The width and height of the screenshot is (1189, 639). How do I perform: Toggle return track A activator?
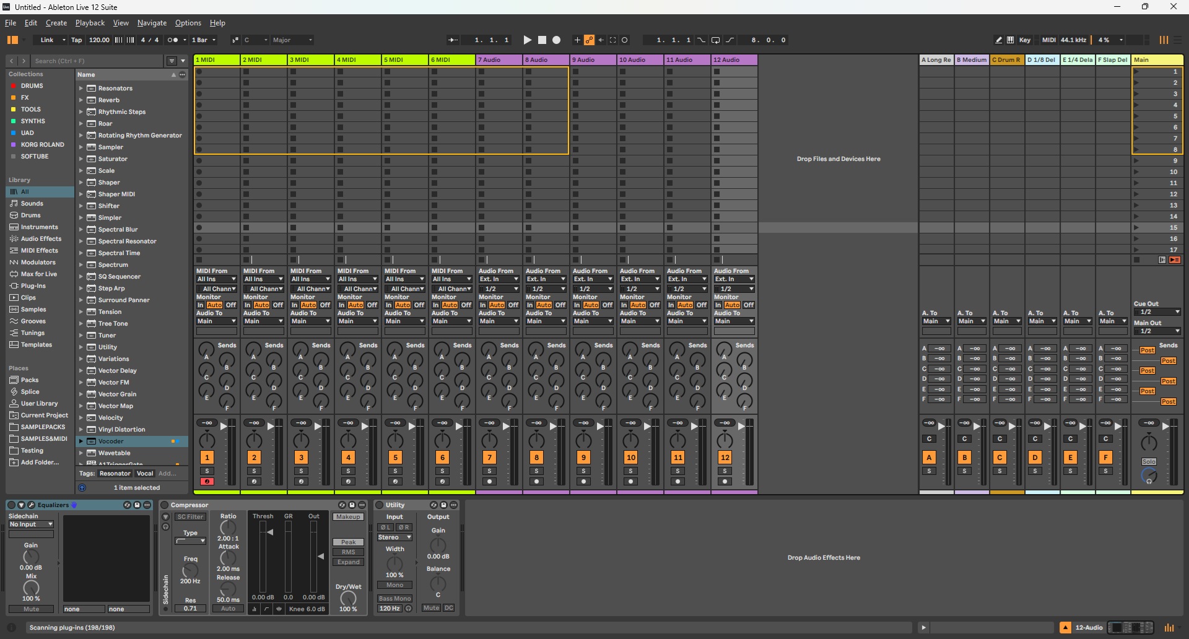(x=929, y=457)
